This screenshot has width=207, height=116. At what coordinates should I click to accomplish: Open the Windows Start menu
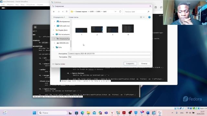[34, 113]
